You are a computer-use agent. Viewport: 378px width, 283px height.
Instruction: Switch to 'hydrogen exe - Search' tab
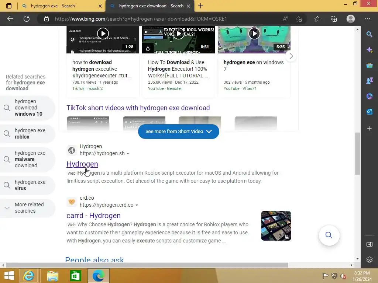(53, 6)
